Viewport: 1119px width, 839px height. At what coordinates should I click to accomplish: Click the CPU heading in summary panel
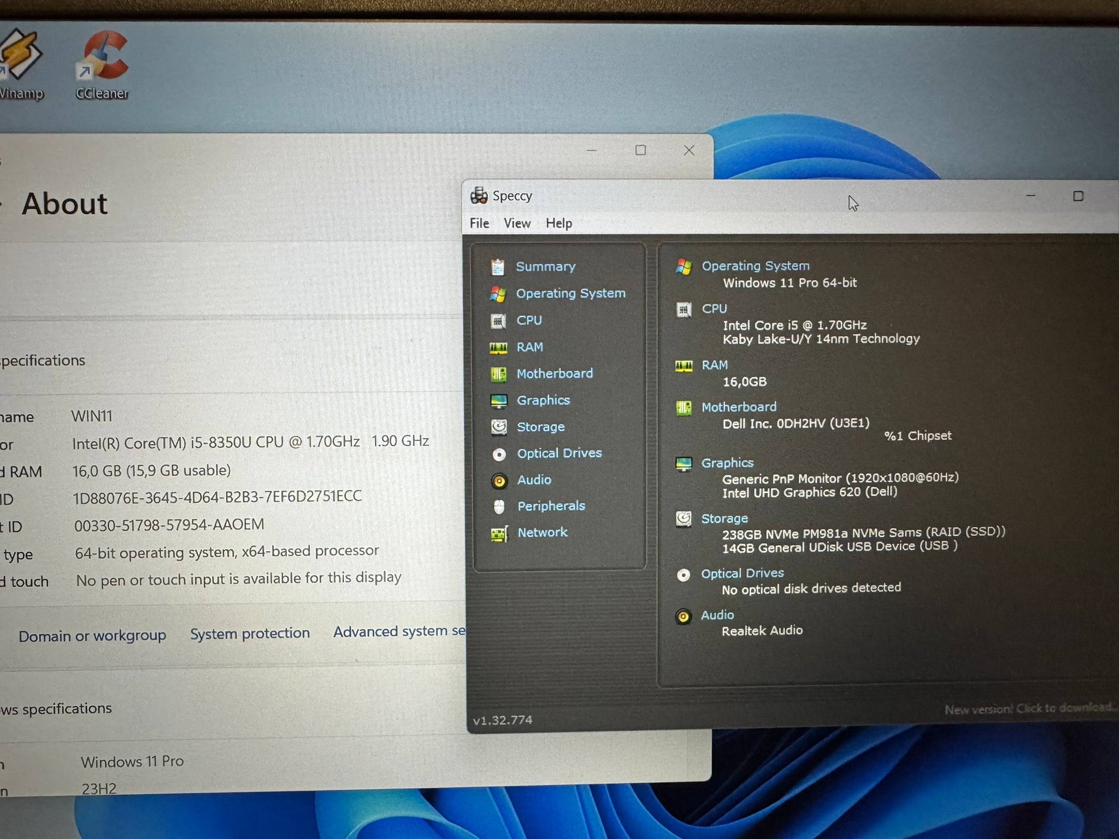click(714, 309)
